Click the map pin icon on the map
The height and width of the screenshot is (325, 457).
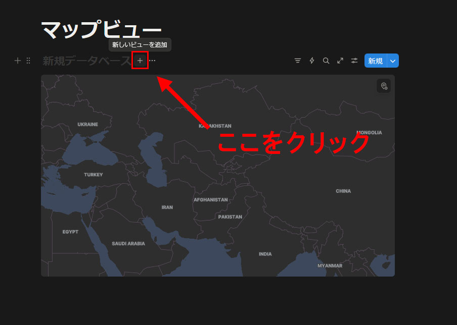[384, 86]
